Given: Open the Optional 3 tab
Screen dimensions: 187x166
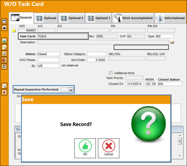Looking at the screenshot, I should [98, 18].
